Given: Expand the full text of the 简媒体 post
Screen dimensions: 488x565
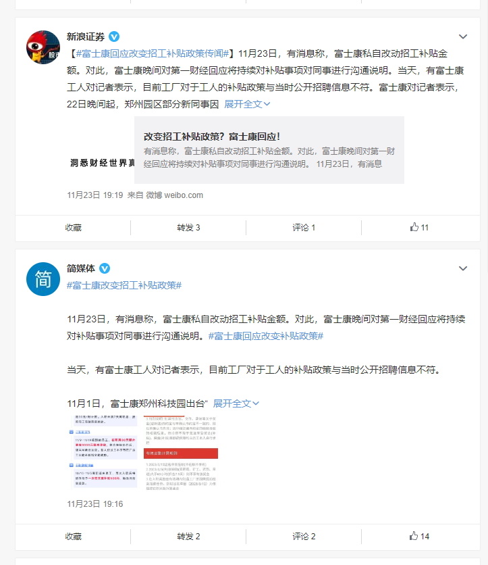Looking at the screenshot, I should pyautogui.click(x=236, y=403).
